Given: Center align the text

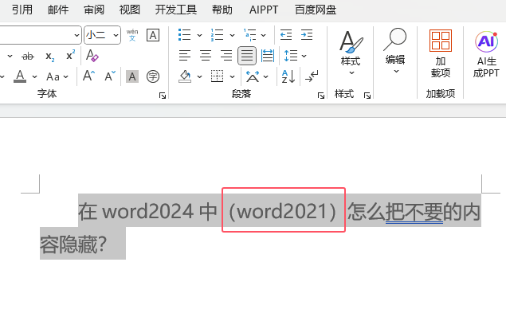Looking at the screenshot, I should [x=206, y=56].
